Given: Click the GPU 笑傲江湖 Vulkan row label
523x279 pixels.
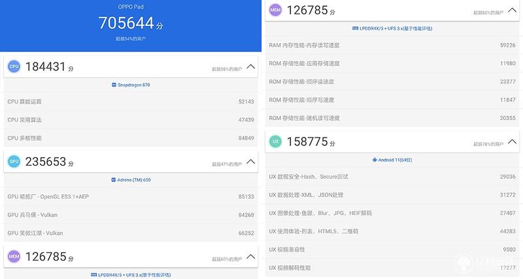Looking at the screenshot, I should coord(35,233).
